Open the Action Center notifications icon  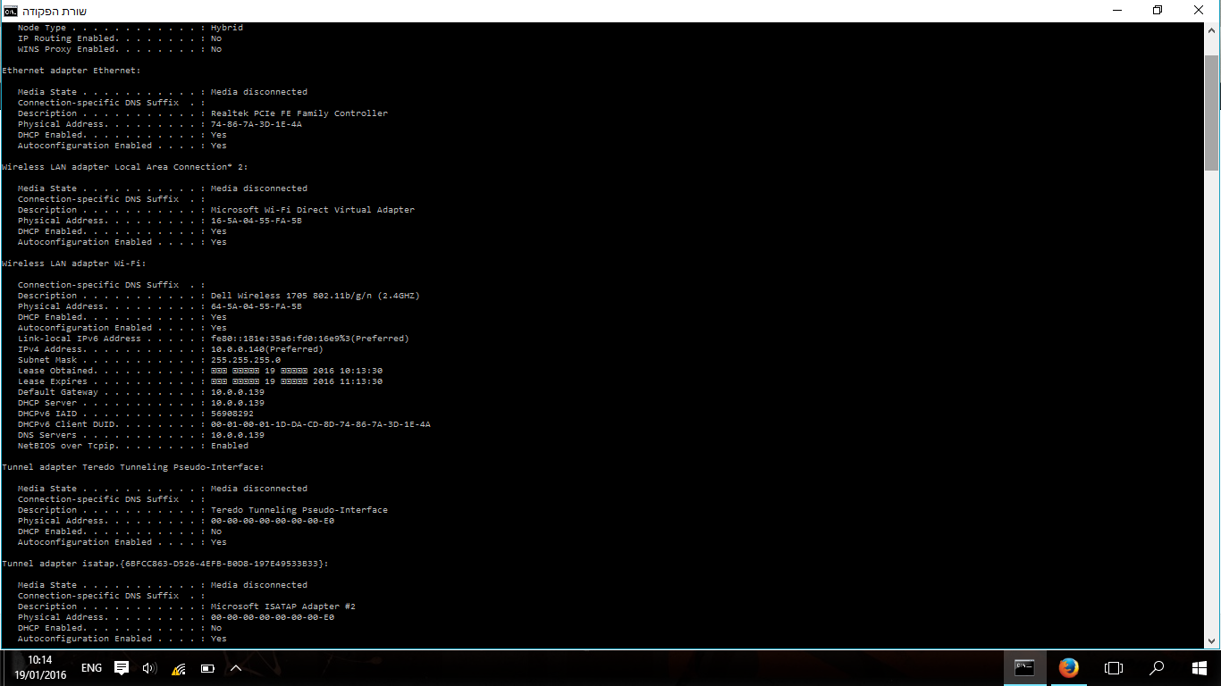click(x=122, y=667)
